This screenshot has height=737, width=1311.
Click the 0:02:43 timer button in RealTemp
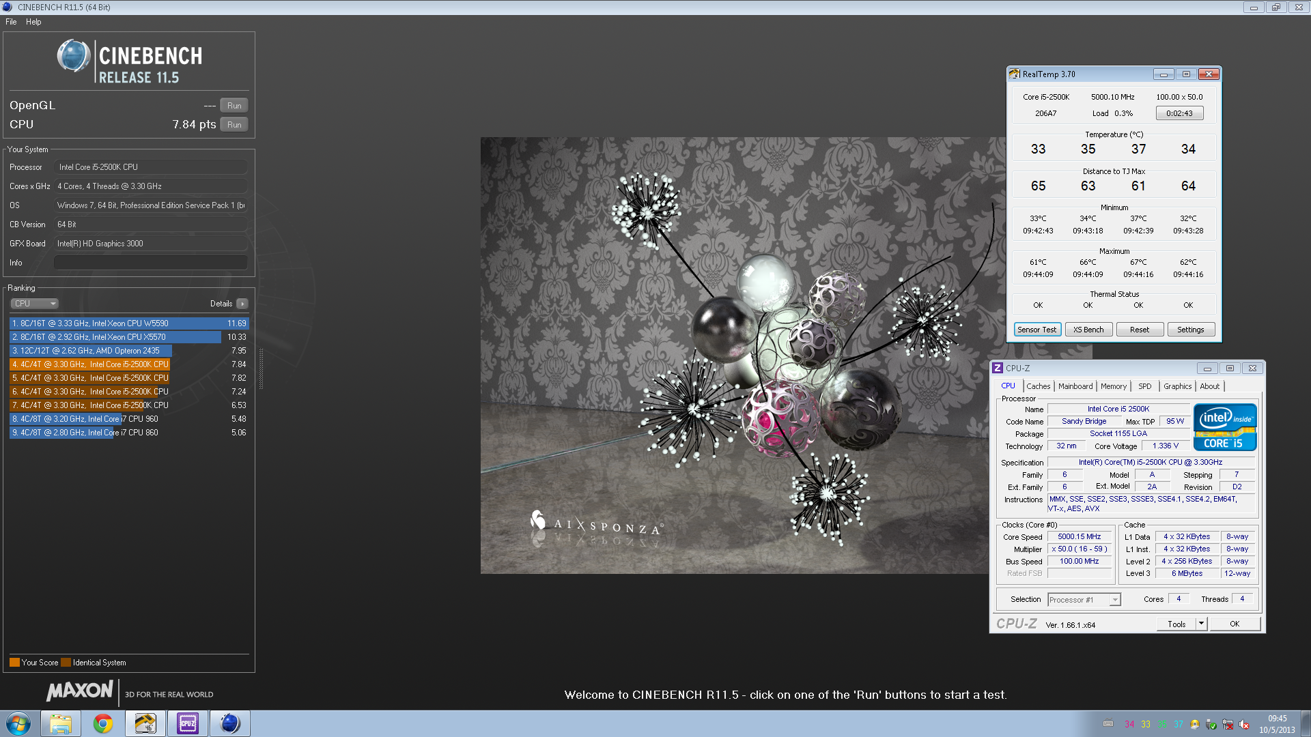[x=1179, y=113]
